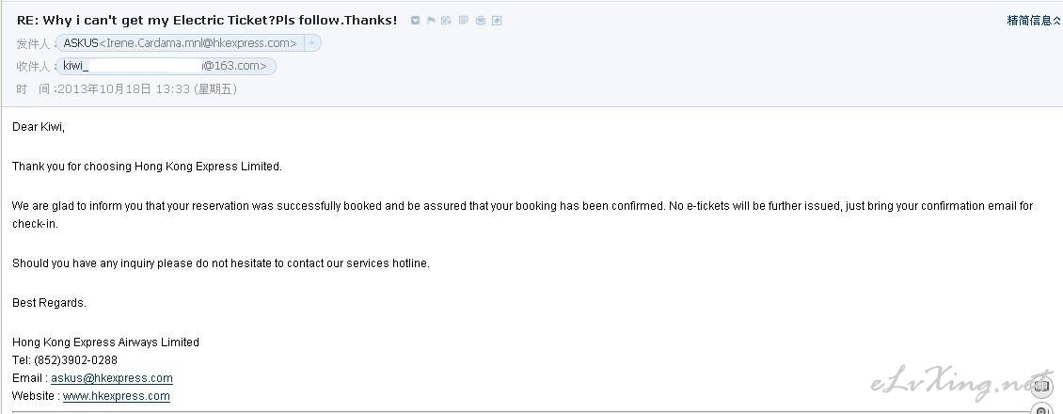This screenshot has height=414, width=1063.
Task: Click the edit-note icon next to the flag
Action: pos(446,21)
